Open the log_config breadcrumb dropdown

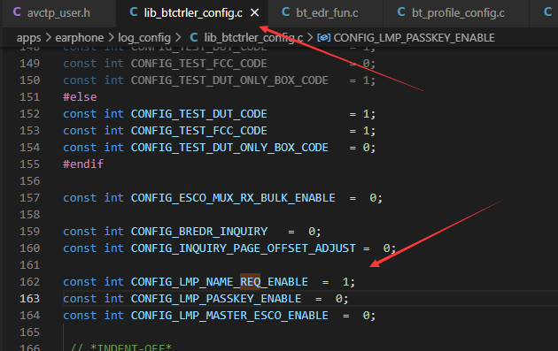click(x=144, y=38)
